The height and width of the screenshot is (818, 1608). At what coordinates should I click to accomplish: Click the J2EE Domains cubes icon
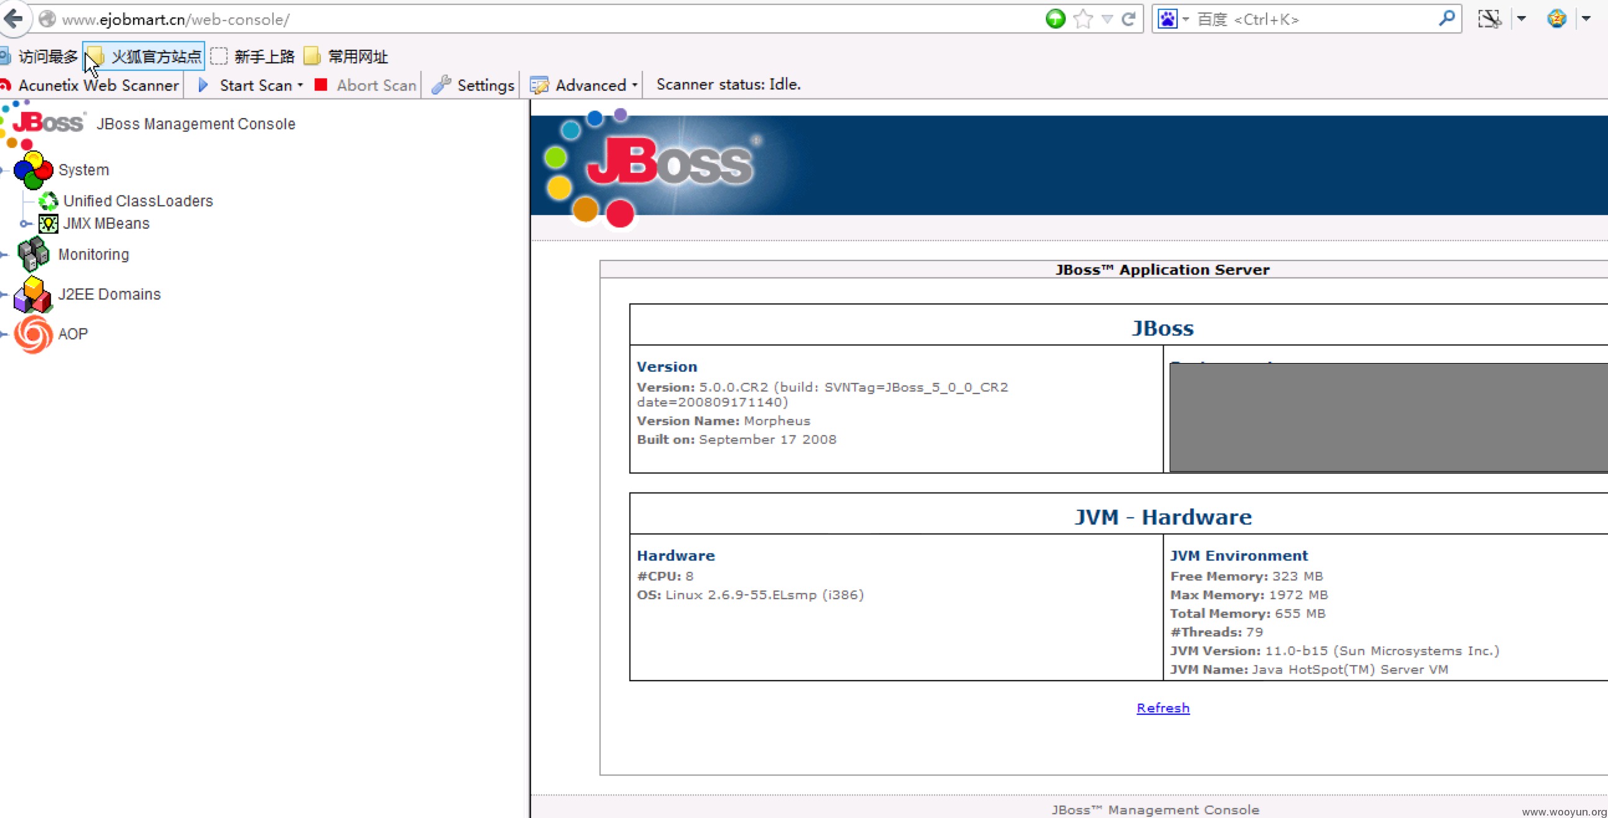click(32, 295)
